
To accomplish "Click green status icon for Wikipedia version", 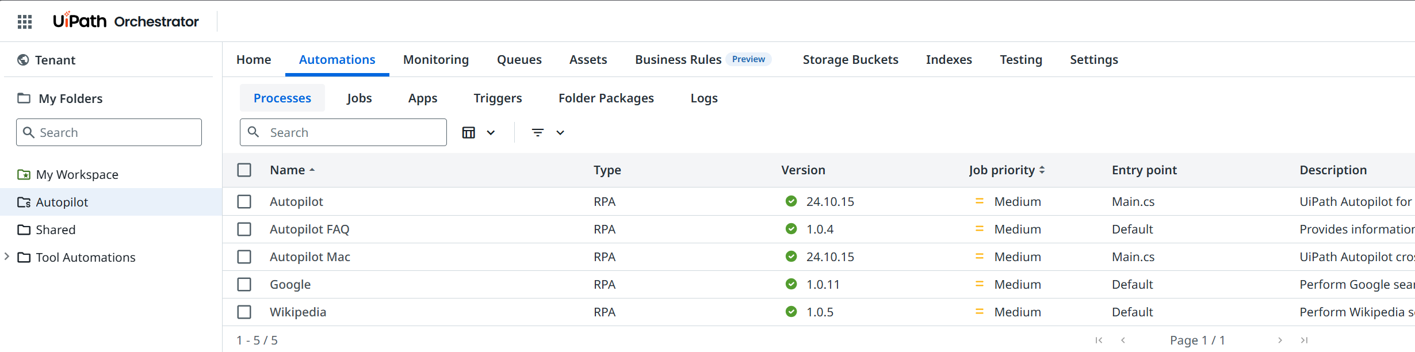I will (x=791, y=312).
